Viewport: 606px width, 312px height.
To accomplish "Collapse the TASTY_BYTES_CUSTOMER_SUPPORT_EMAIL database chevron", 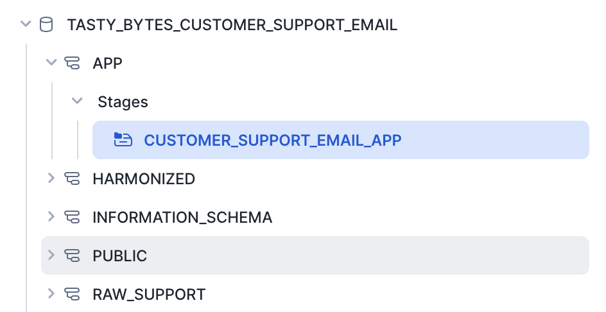I will [26, 25].
